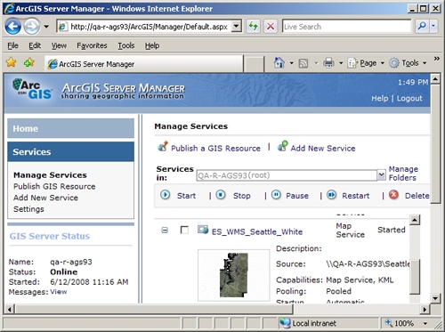Open the Favorites menu
445x332 pixels.
pyautogui.click(x=92, y=45)
